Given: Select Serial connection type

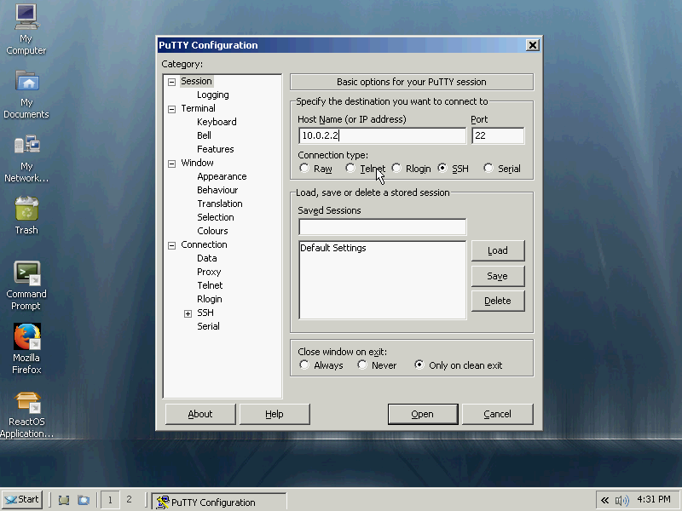Looking at the screenshot, I should (488, 169).
